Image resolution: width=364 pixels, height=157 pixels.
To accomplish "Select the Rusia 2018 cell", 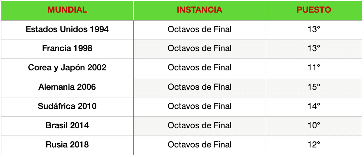I will (x=67, y=145).
